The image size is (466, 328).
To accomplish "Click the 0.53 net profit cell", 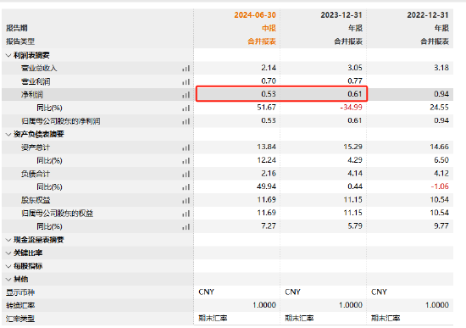I will pyautogui.click(x=269, y=94).
